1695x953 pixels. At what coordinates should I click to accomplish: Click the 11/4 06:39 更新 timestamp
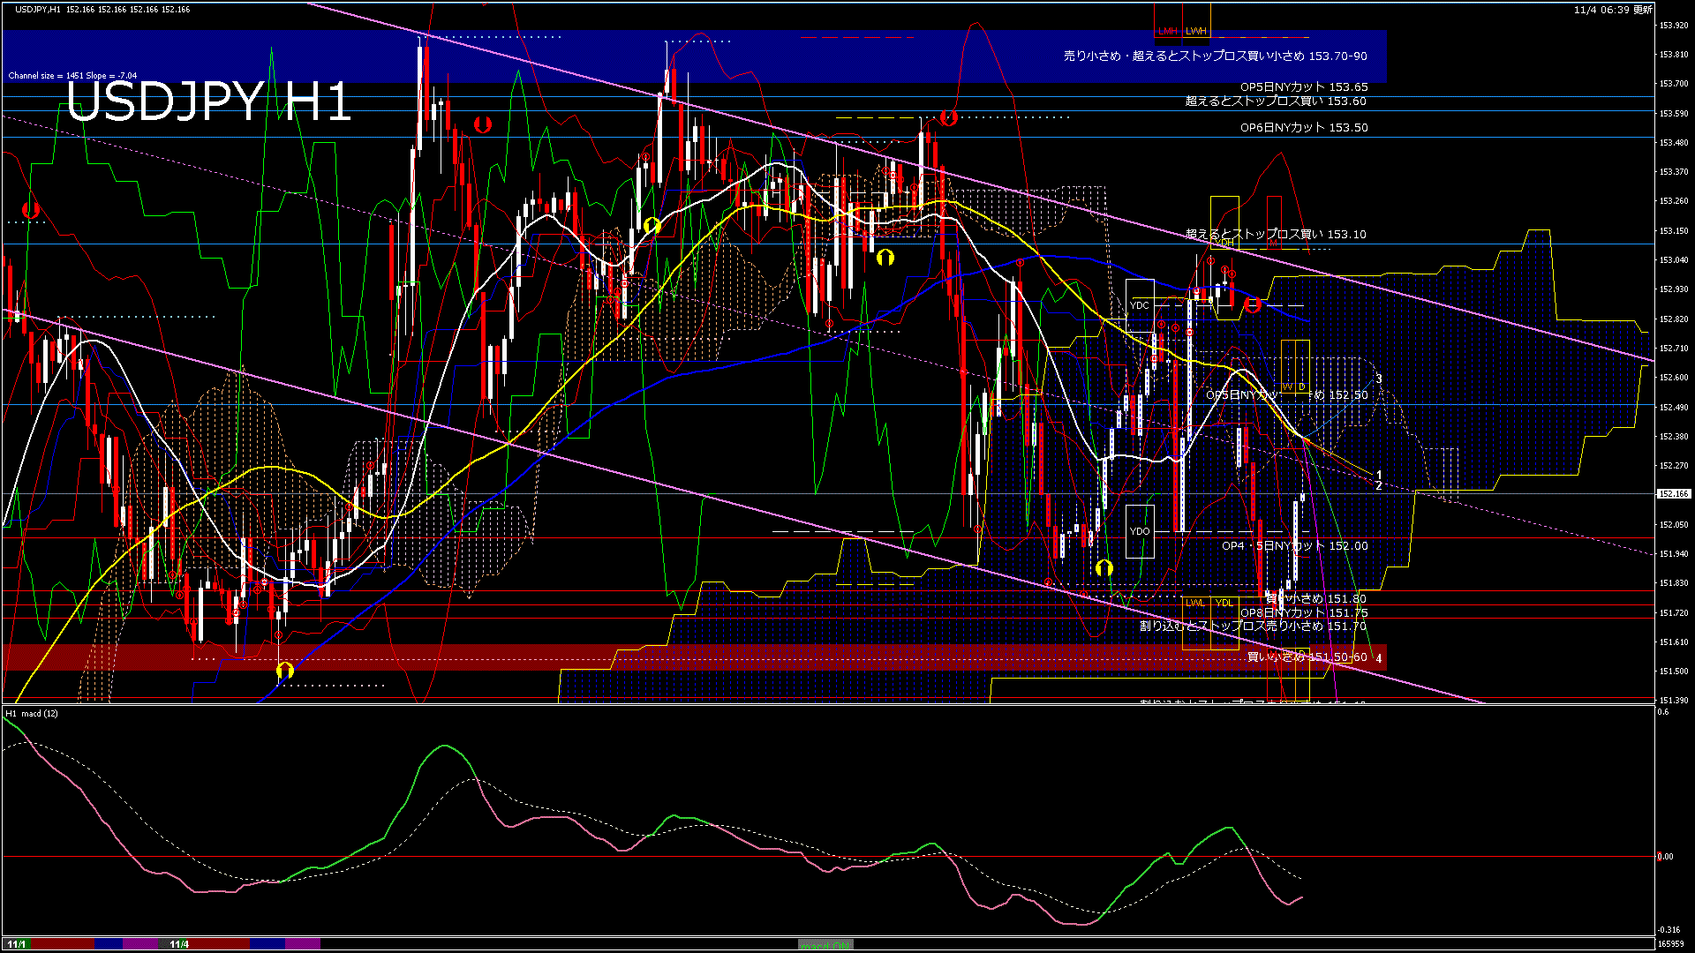pos(1612,10)
